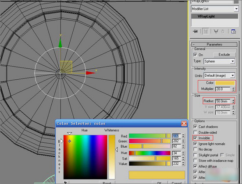The image size is (242, 184).
Task: Close the Color Selector dialog
Action: pyautogui.click(x=184, y=124)
